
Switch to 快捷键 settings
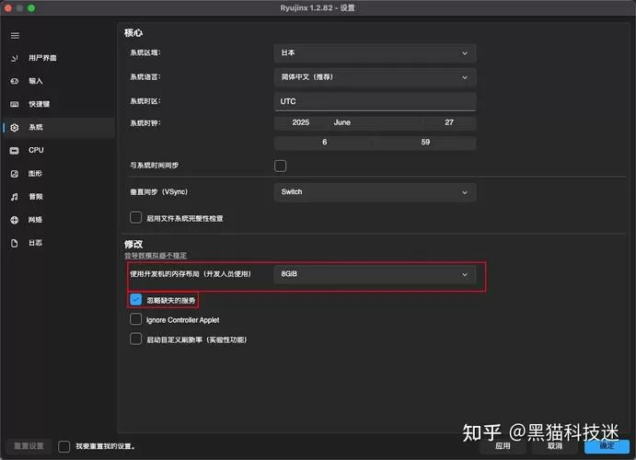59,104
